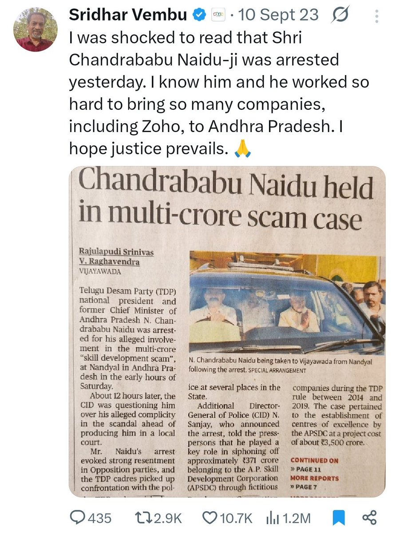Image resolution: width=399 pixels, height=533 pixels.
Task: Tap the share icon
Action: [x=369, y=517]
